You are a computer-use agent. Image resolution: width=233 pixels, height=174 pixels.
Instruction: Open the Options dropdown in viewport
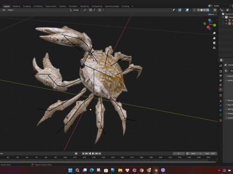tap(212, 14)
